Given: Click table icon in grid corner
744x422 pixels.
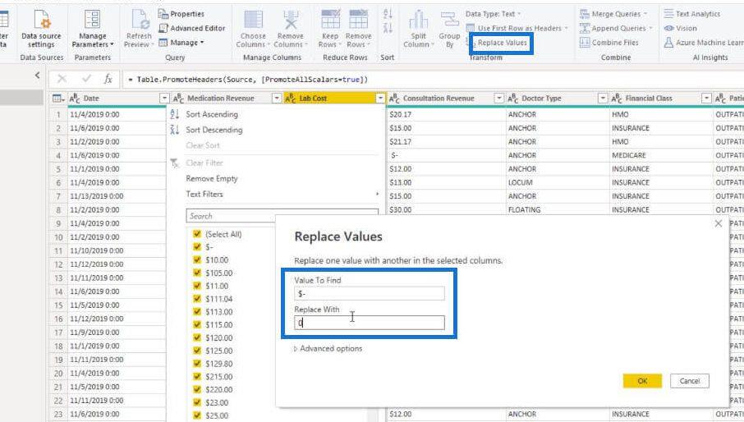Looking at the screenshot, I should [57, 99].
